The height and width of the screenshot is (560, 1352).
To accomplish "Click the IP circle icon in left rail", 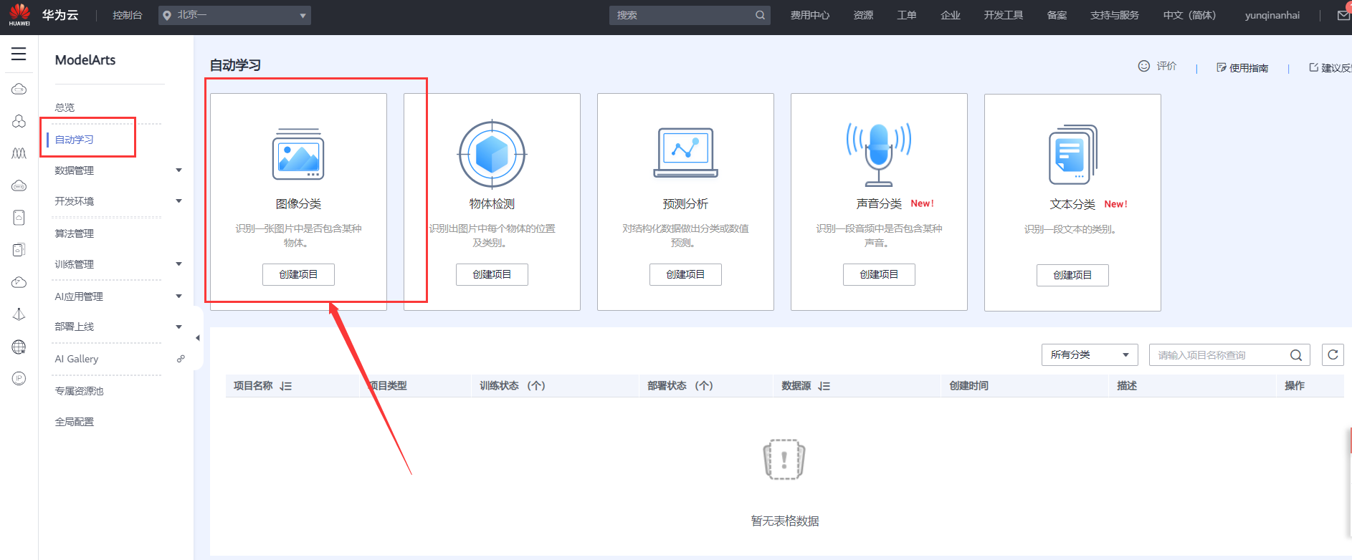I will (x=19, y=378).
